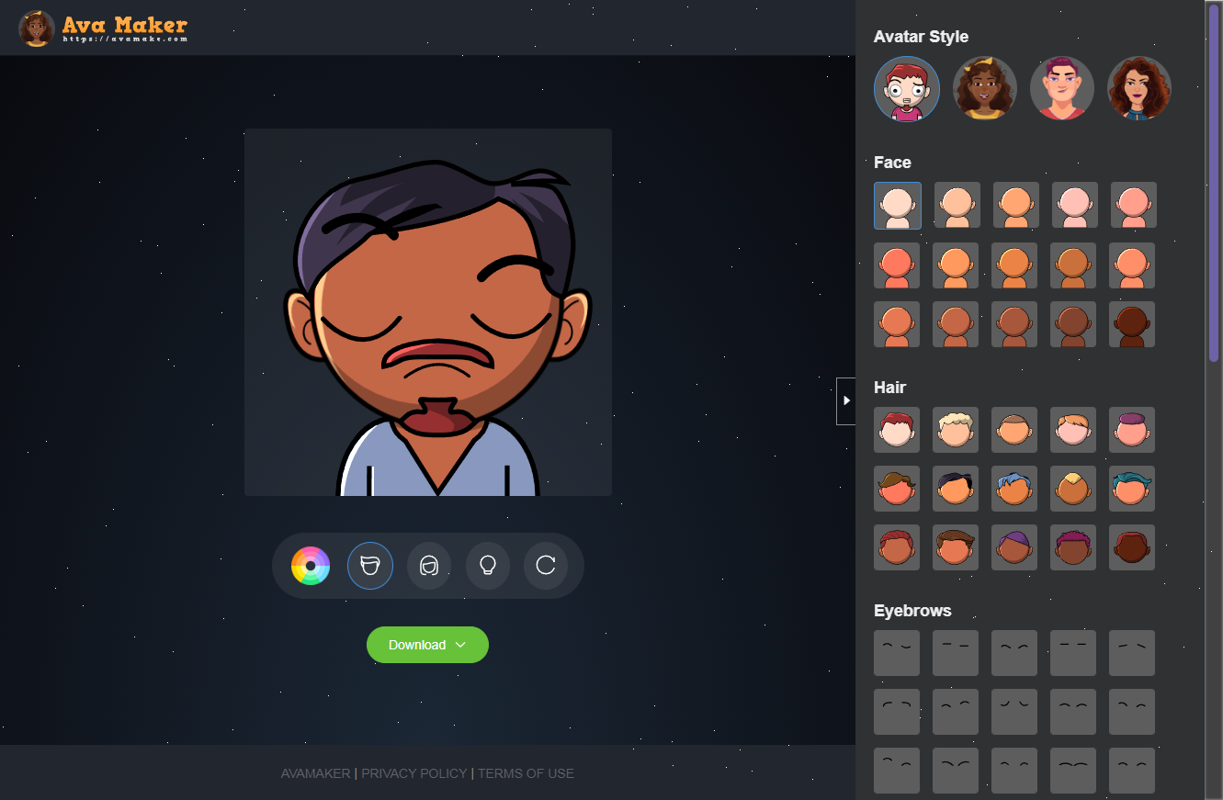Screen dimensions: 1223x800
Task: Pick the purple side-shaved hairstyle
Action: (x=1014, y=547)
